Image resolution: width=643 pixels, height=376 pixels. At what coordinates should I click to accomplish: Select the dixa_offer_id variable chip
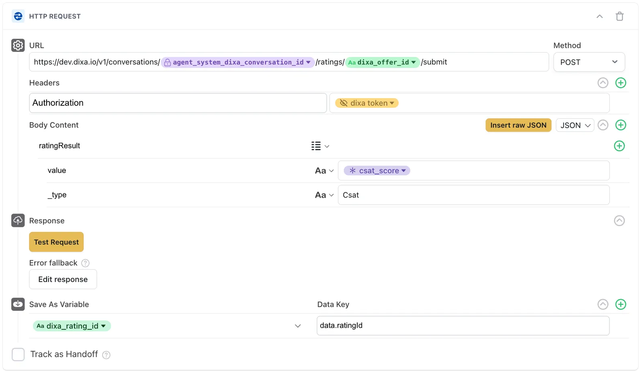(x=382, y=62)
